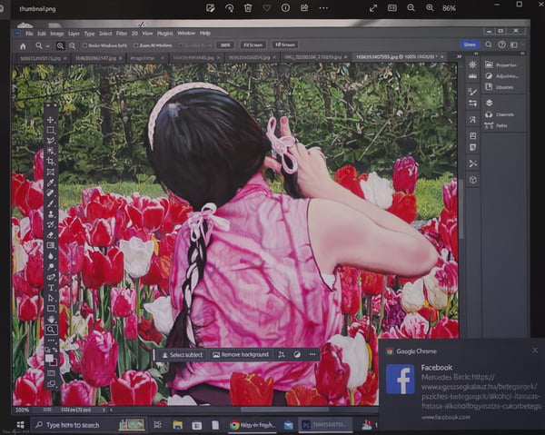This screenshot has height=435, width=545.
Task: Select the Healing Brush tool
Action: click(x=51, y=193)
